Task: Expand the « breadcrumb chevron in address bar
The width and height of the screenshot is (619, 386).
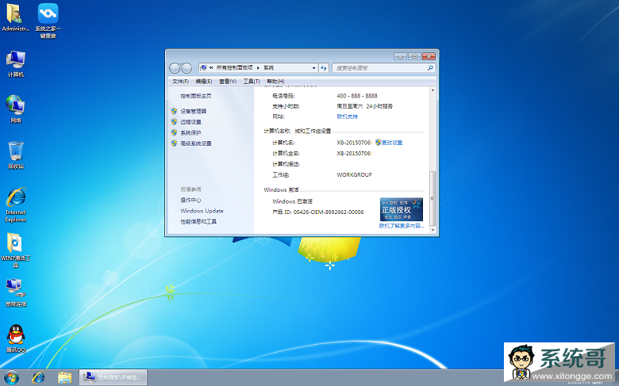Action: [x=211, y=68]
